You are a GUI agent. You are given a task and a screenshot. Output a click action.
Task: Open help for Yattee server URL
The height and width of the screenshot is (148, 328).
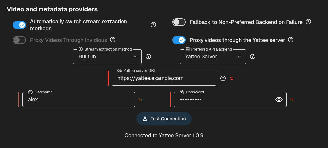point(223,78)
